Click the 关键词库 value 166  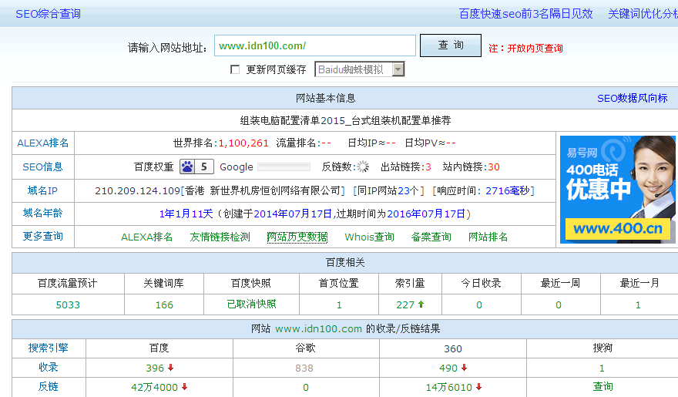click(164, 305)
